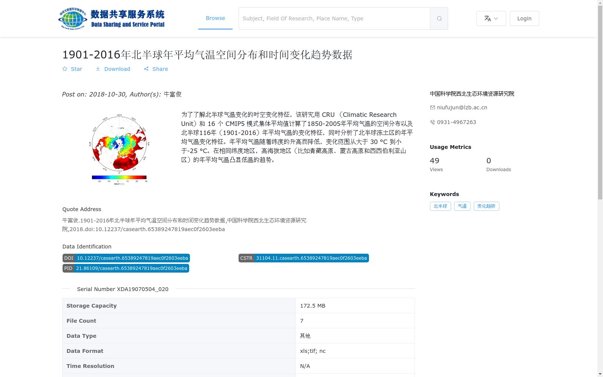Click the scrollbar up arrow
Screen dimensions: 603x377
click(600, 3)
